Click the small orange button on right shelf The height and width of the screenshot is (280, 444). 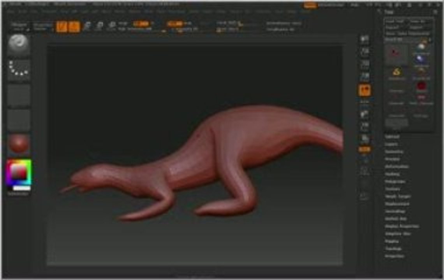(365, 150)
